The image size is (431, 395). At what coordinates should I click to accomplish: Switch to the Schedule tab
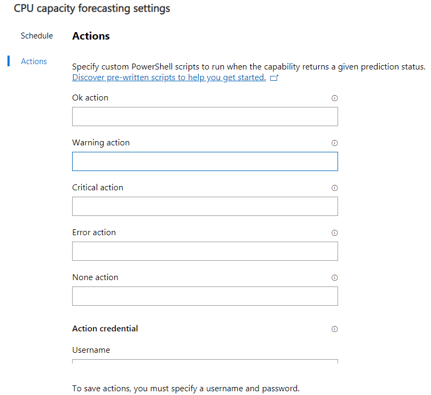tap(37, 36)
